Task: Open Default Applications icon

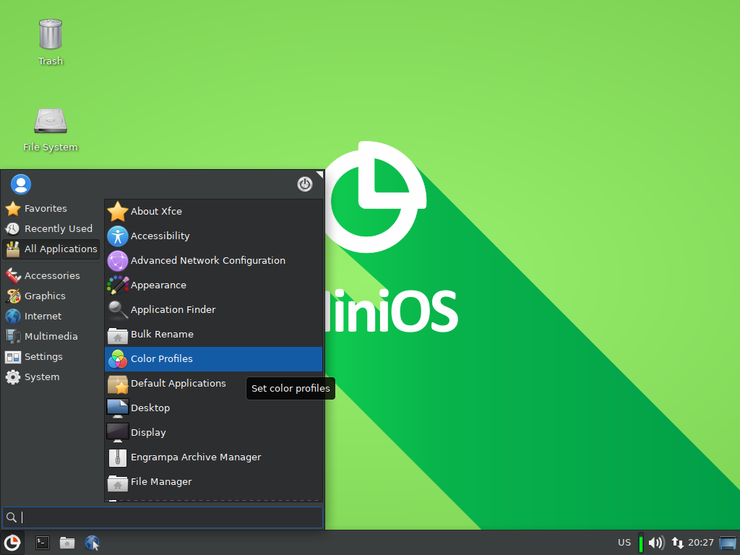Action: (118, 383)
